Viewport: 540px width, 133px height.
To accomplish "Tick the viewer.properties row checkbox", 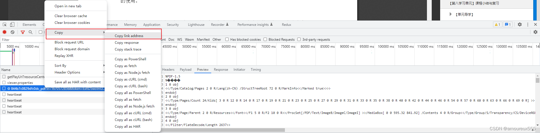I will tap(4, 82).
